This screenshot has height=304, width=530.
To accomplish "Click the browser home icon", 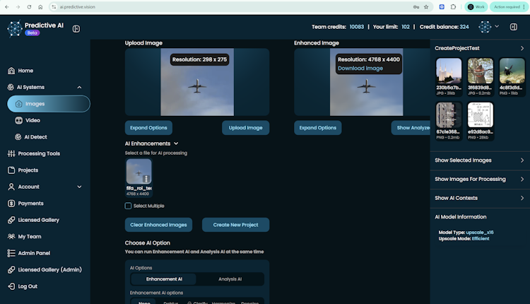I will [40, 7].
